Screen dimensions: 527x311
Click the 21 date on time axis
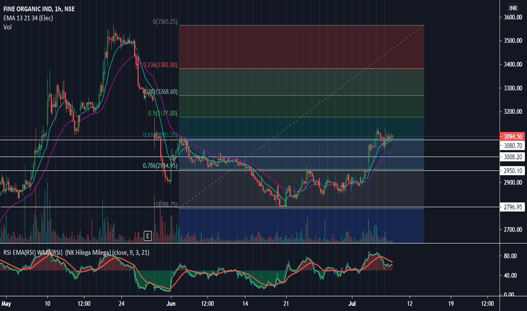[286, 304]
